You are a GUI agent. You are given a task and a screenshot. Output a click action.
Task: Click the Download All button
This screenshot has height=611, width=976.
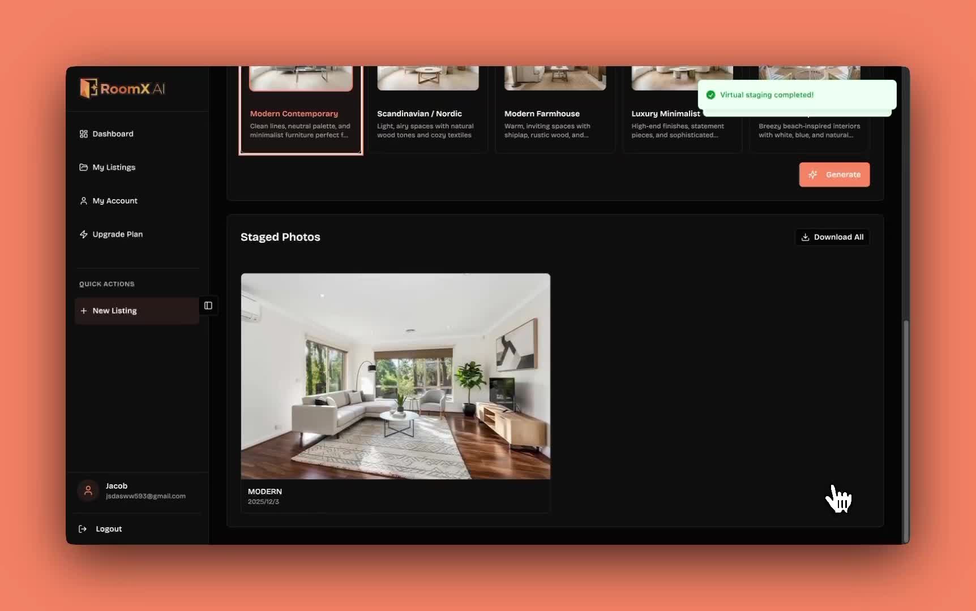pos(832,237)
